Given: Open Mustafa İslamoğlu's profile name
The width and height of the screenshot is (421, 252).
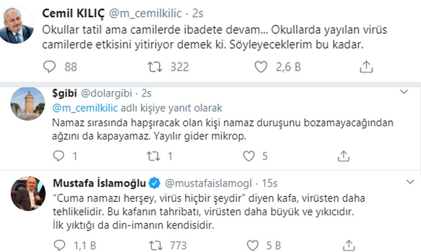Looking at the screenshot, I should [99, 184].
